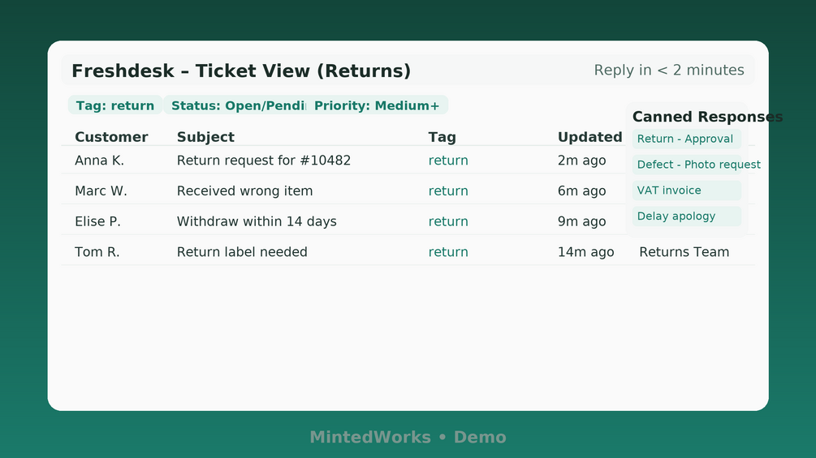Image resolution: width=816 pixels, height=458 pixels.
Task: Click the 'Freshdesk – Ticket View (Returns)' title
Action: (241, 71)
